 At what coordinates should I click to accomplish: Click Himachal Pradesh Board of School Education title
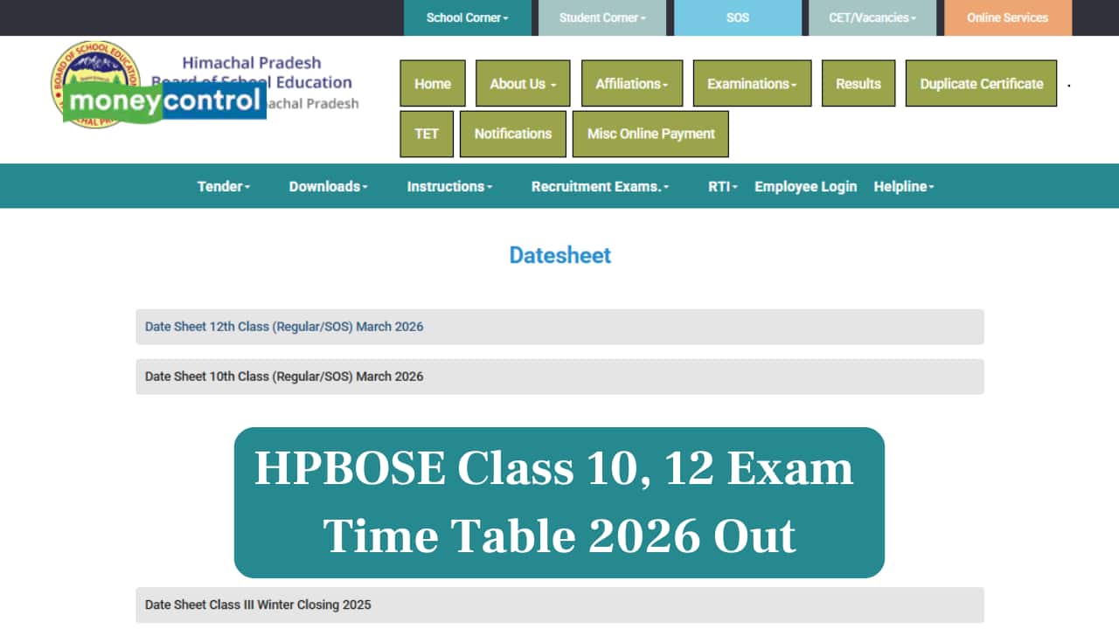(x=254, y=73)
